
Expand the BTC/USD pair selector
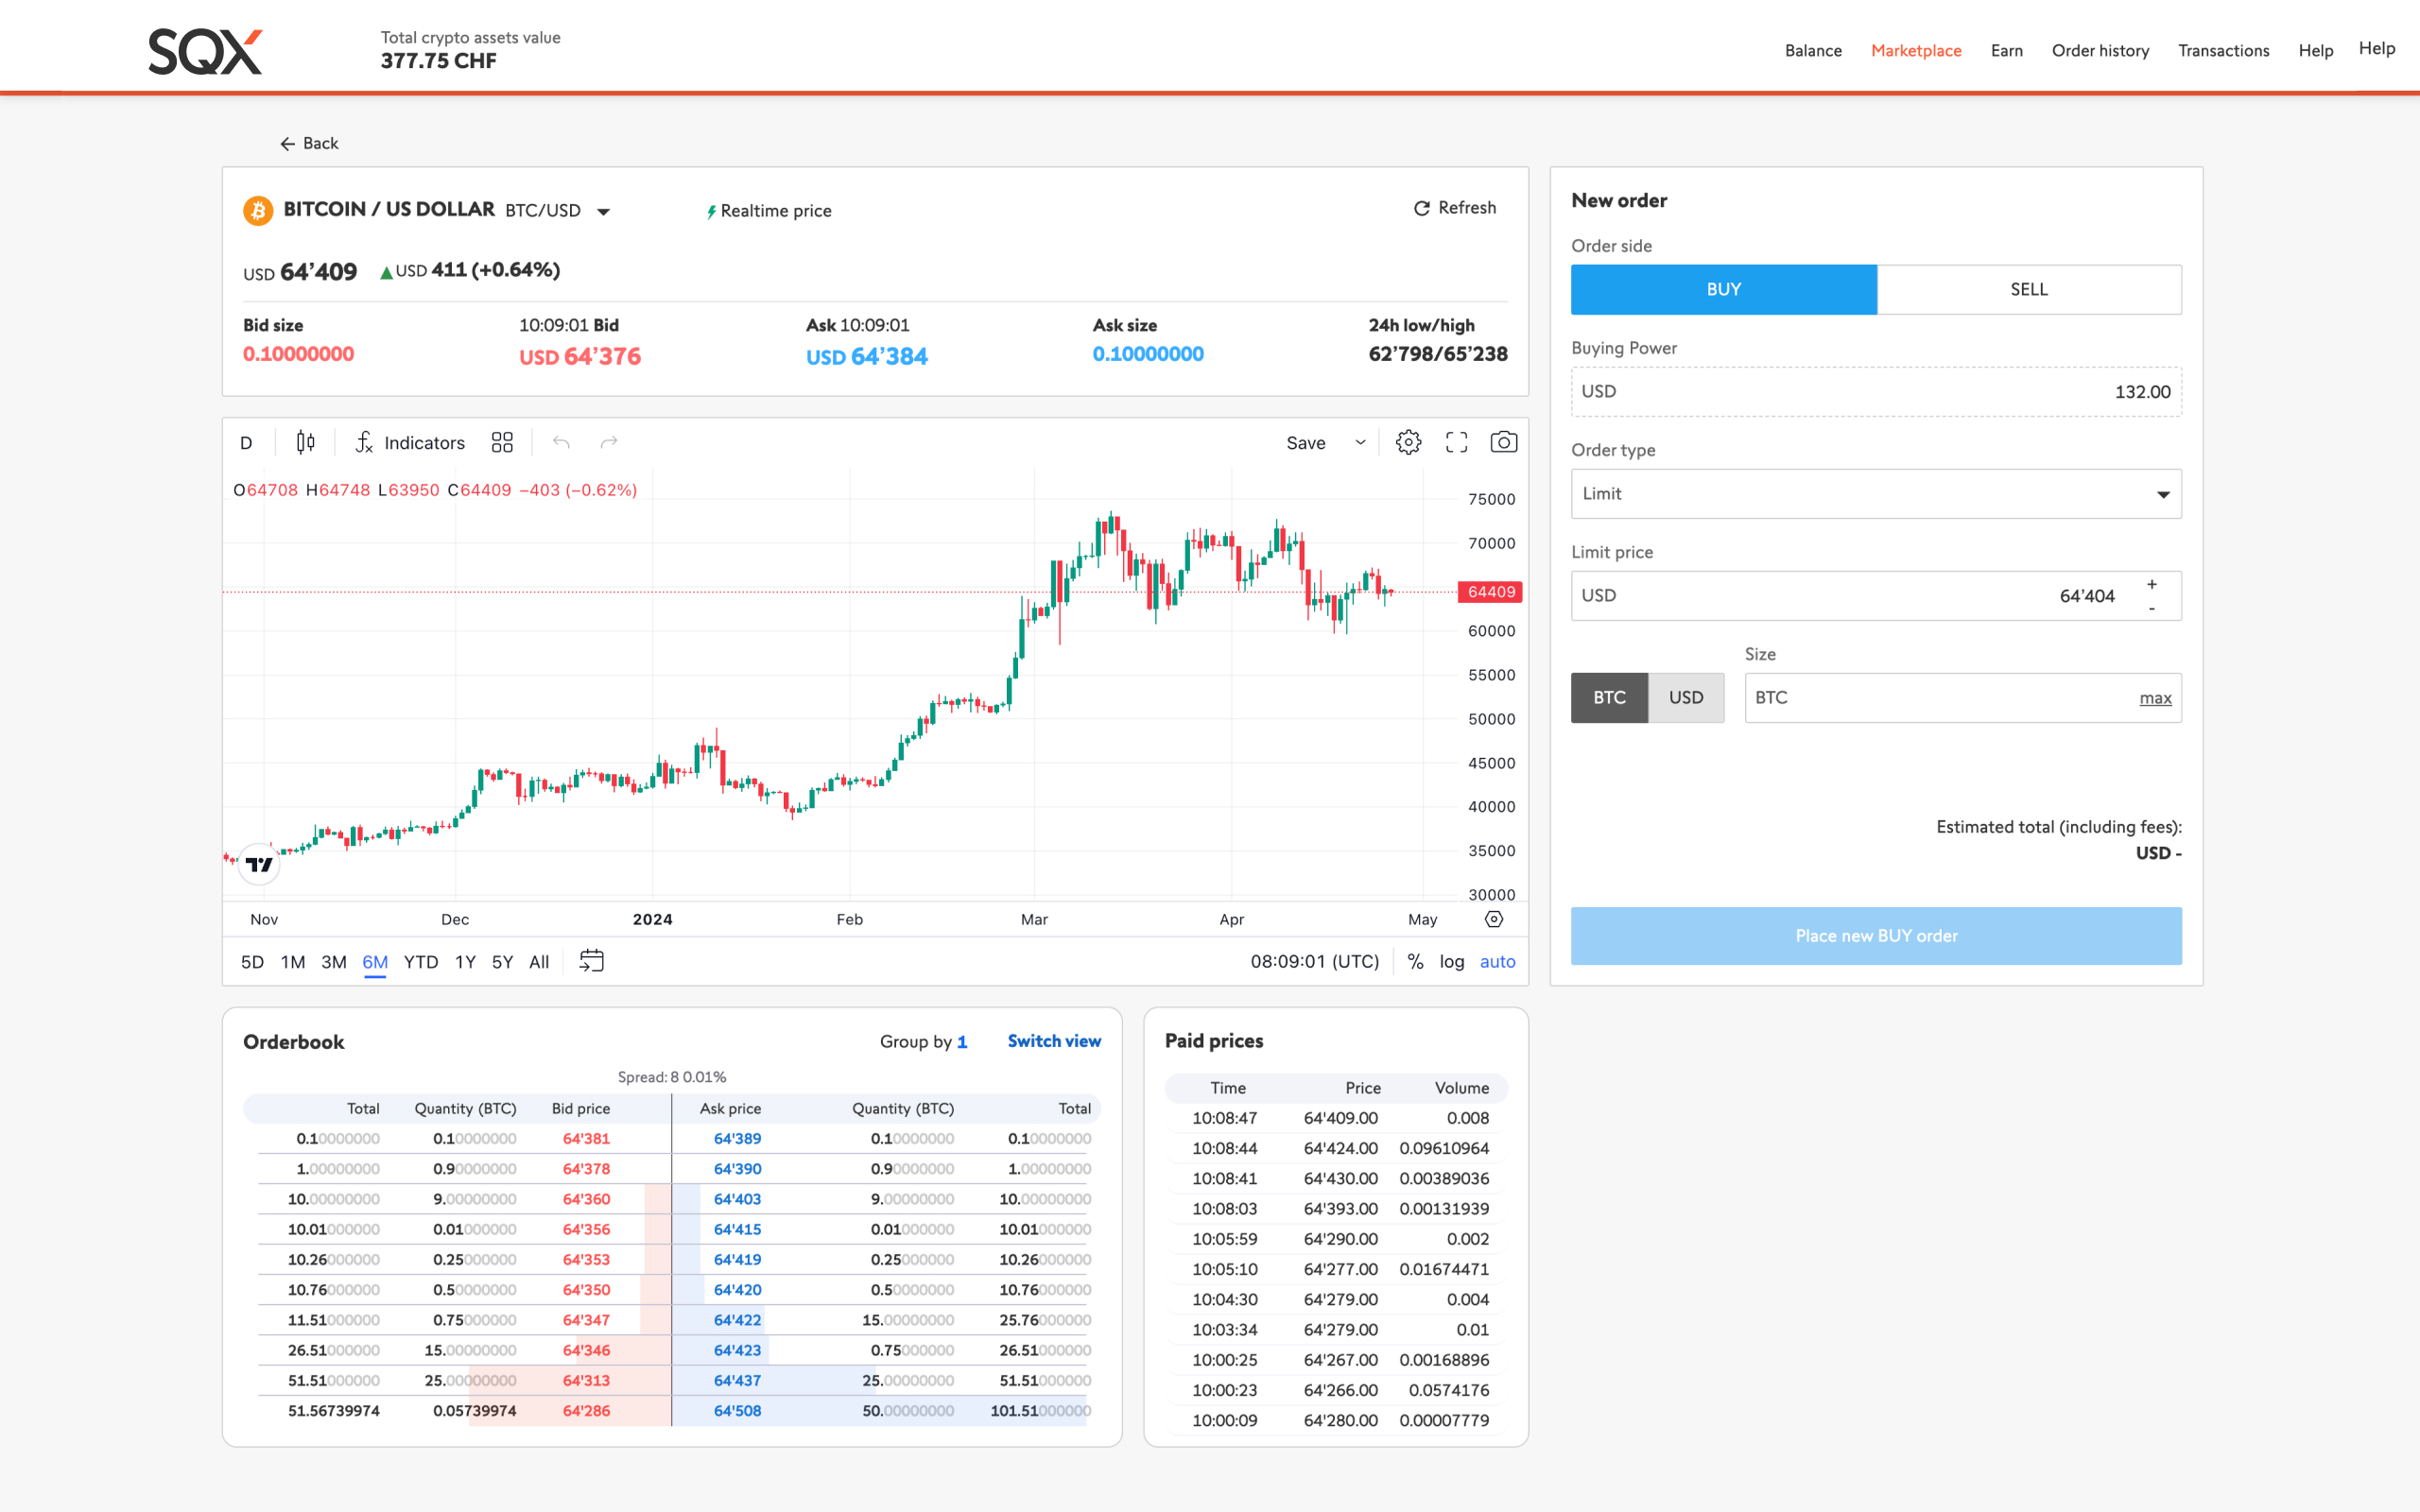[x=604, y=210]
